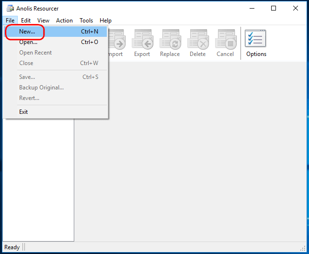Click the resize grip in status bar
This screenshot has width=309, height=254.
(x=303, y=248)
